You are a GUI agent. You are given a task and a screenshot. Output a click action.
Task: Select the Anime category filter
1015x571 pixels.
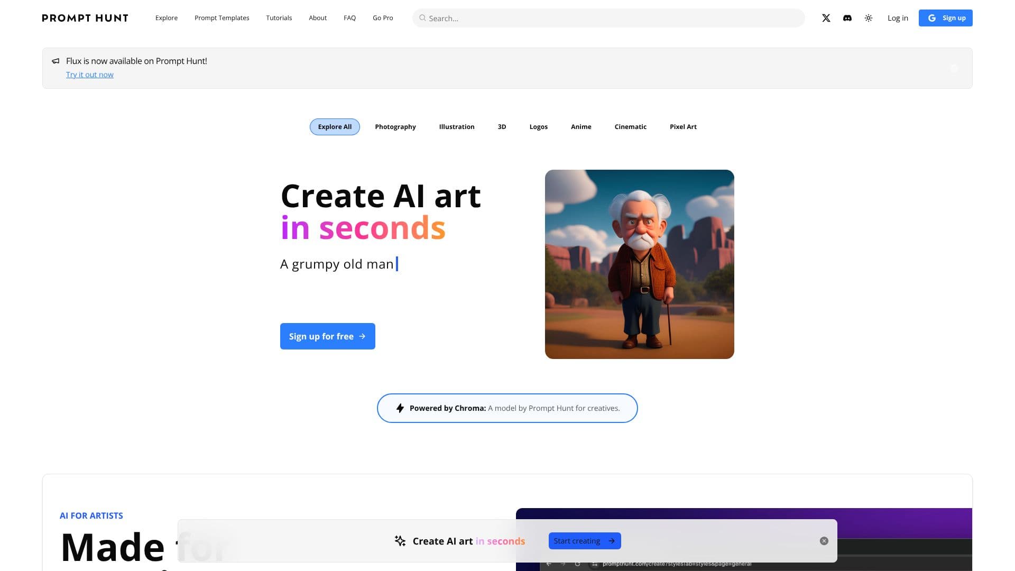click(x=581, y=127)
